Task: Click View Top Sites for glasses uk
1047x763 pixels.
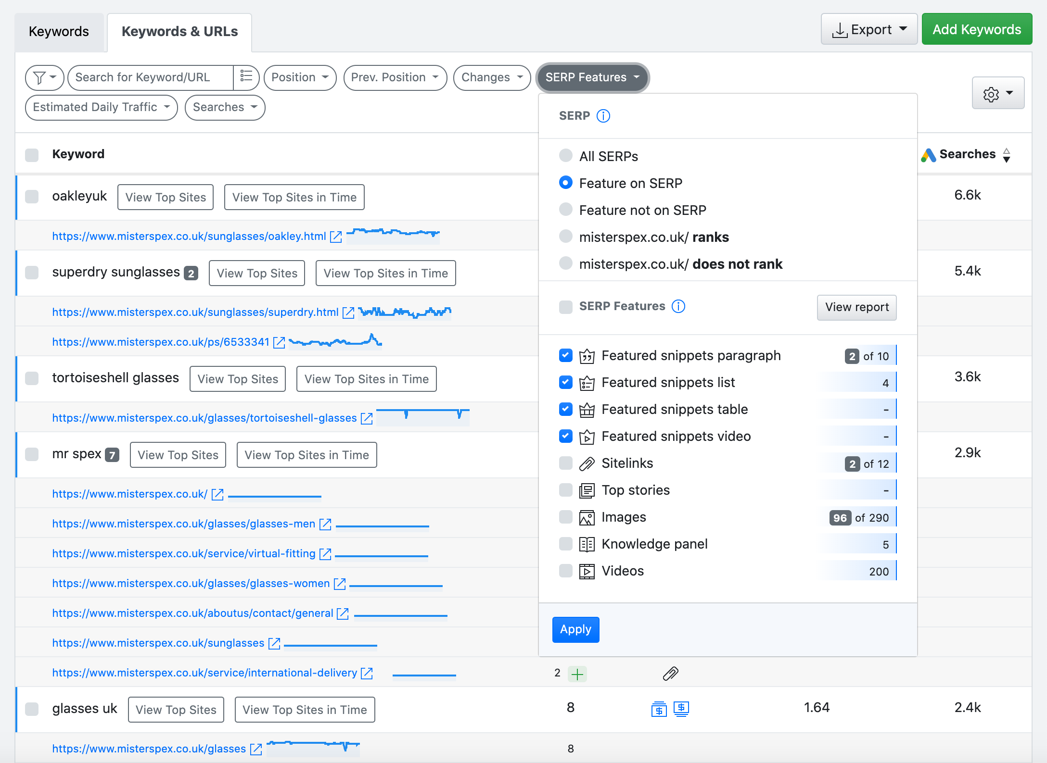Action: (176, 710)
